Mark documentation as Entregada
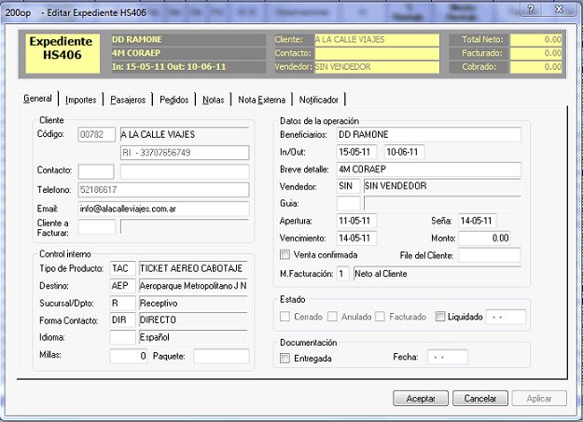This screenshot has height=422, width=583. click(285, 358)
